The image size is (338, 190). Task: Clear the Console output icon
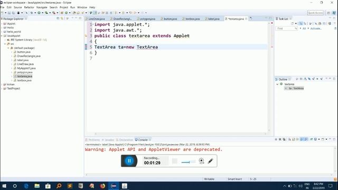pyautogui.click(x=289, y=139)
